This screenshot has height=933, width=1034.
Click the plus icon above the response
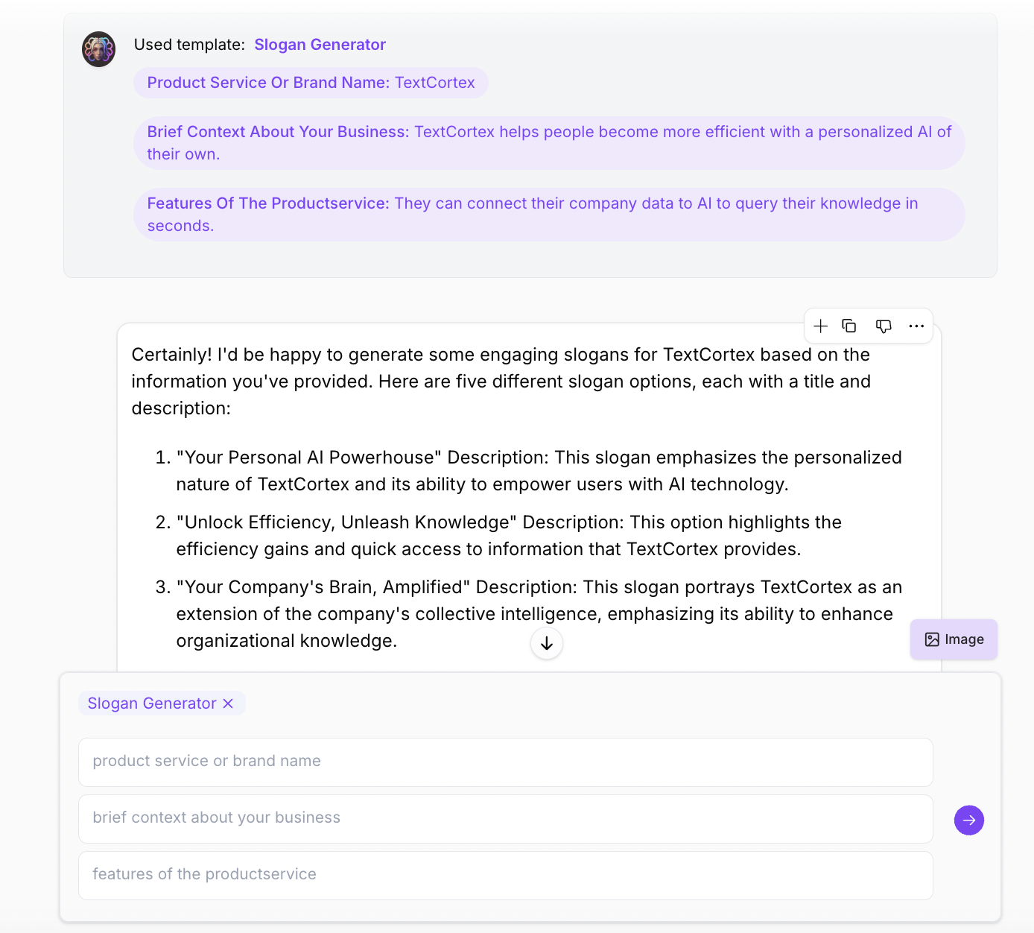coord(820,326)
